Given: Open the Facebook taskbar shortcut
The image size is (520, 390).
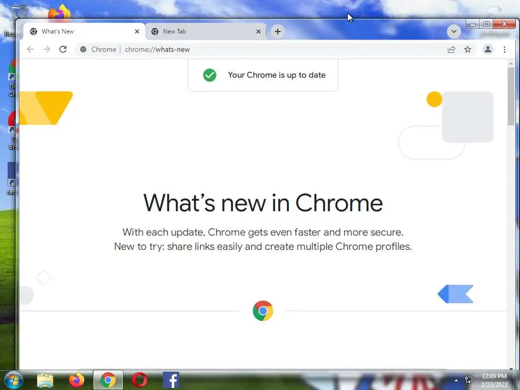Looking at the screenshot, I should pos(171,380).
